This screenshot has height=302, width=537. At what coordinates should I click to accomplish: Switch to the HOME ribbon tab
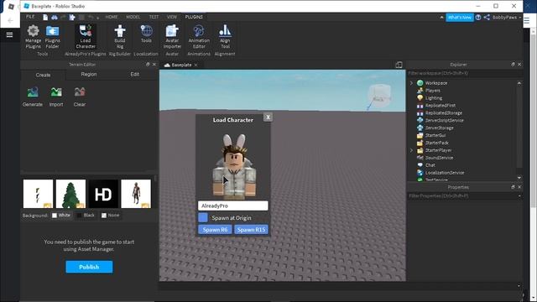[x=112, y=17]
